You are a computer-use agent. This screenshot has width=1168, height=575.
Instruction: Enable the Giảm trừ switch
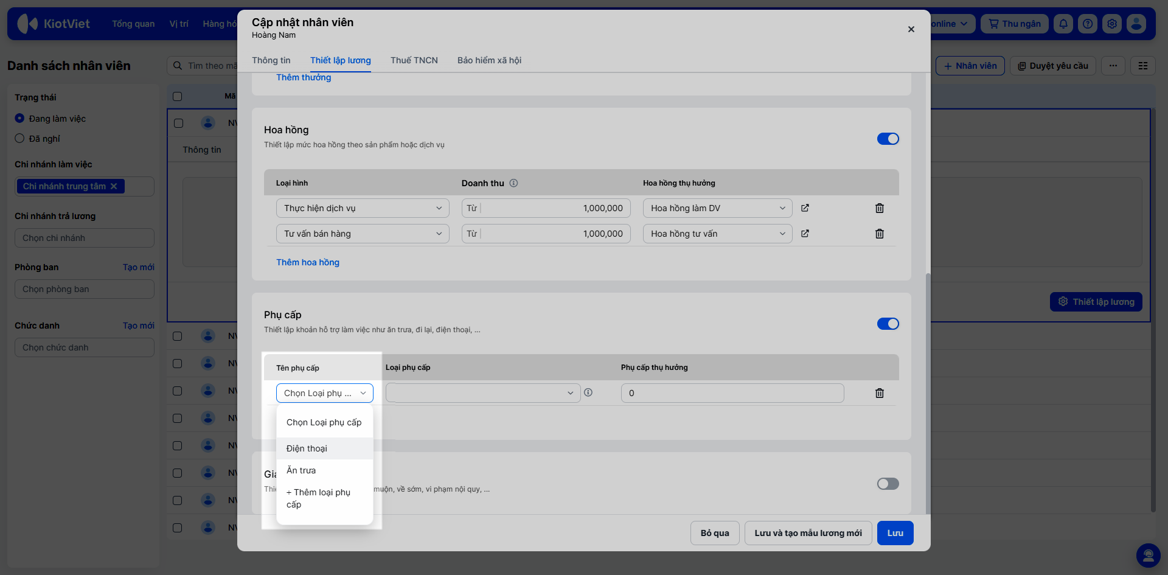(888, 484)
